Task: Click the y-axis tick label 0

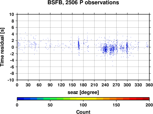Action: pos(13,47)
